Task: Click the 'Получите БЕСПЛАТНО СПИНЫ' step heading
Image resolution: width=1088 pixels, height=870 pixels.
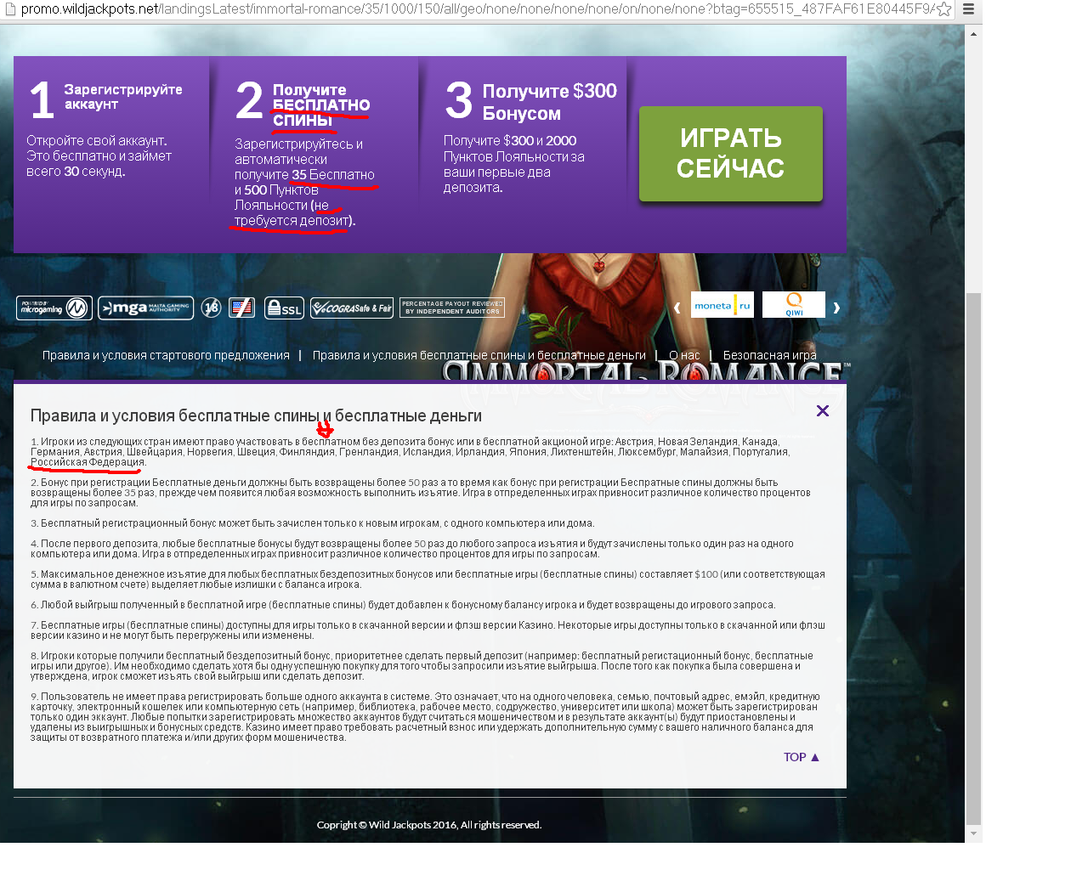Action: 321,105
